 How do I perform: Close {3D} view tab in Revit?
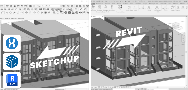tap(102, 16)
